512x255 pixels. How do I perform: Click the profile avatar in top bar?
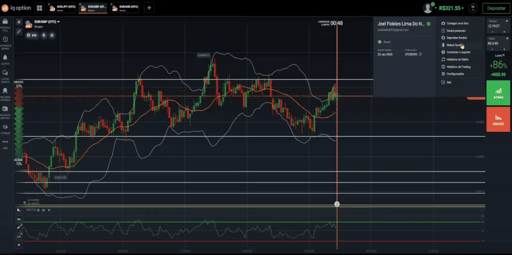point(427,8)
